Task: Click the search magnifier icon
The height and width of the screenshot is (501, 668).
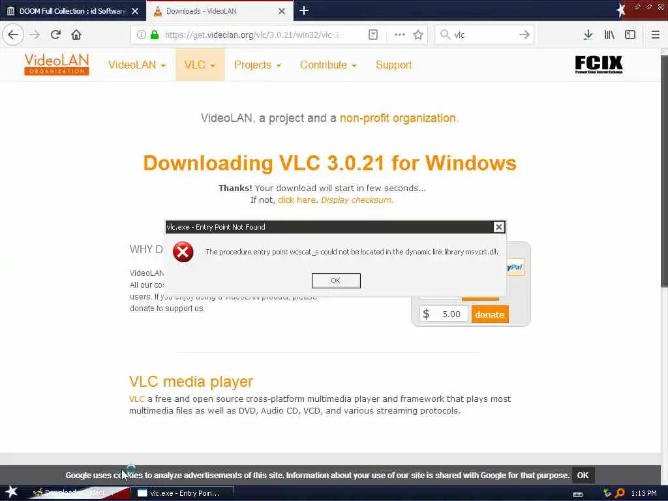Action: [x=445, y=35]
